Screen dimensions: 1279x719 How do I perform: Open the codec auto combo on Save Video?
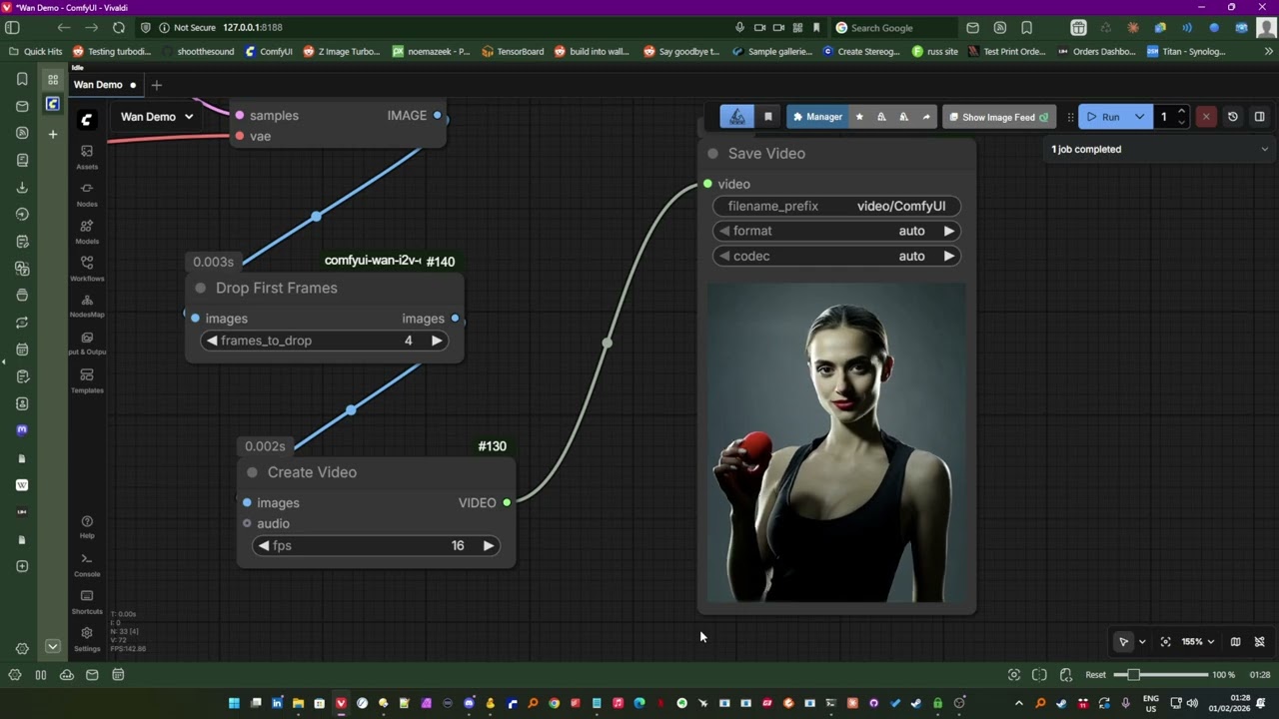[x=837, y=257]
